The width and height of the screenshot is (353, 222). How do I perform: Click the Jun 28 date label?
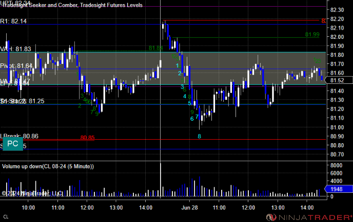(x=189, y=208)
